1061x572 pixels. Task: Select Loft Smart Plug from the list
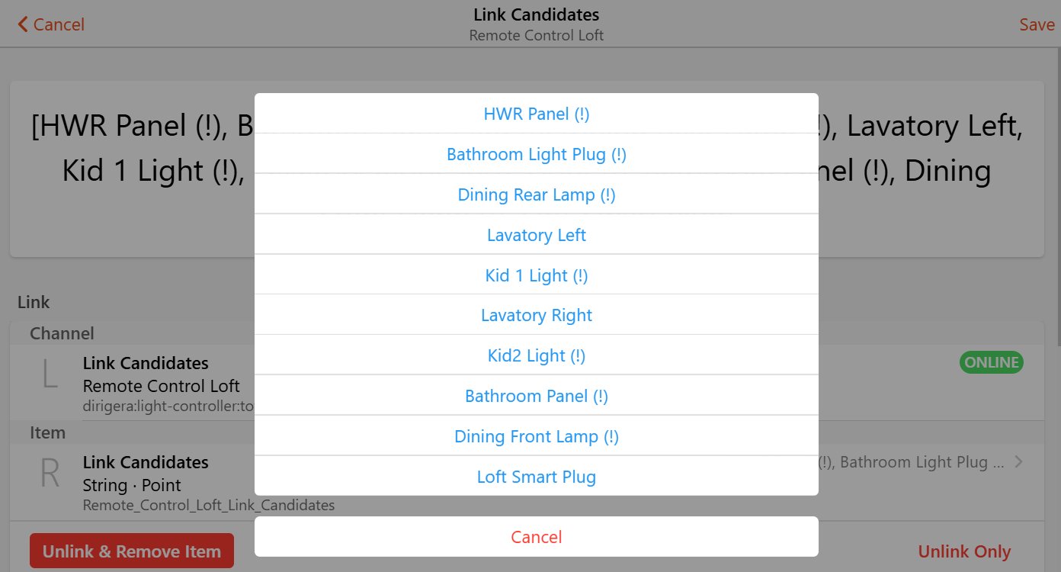(x=536, y=476)
